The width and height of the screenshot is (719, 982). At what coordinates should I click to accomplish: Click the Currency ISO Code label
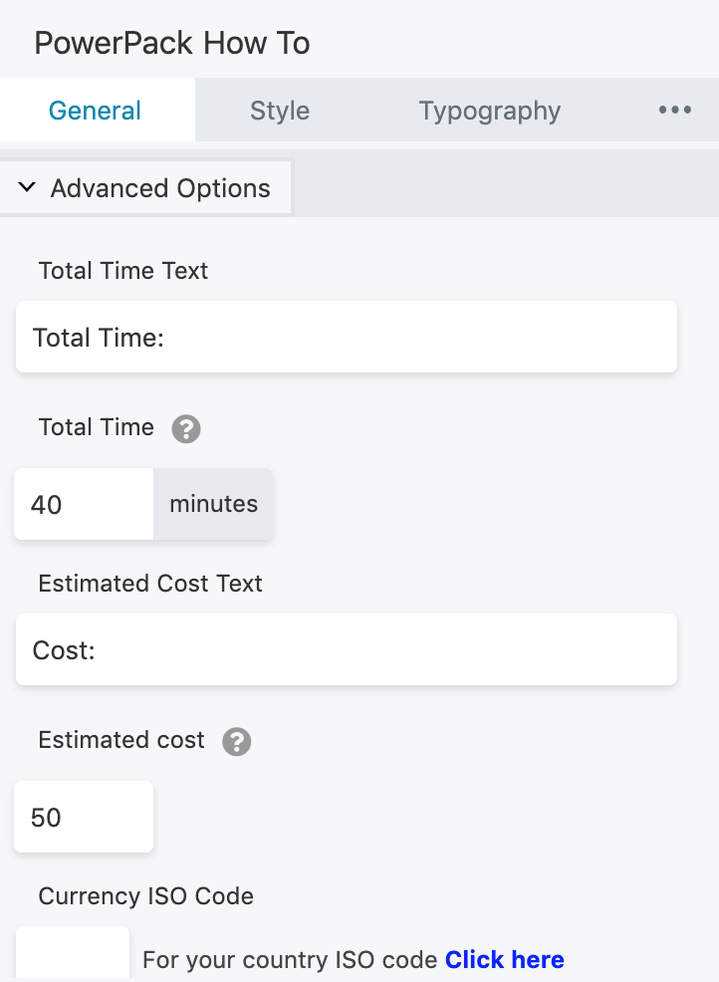pos(146,895)
